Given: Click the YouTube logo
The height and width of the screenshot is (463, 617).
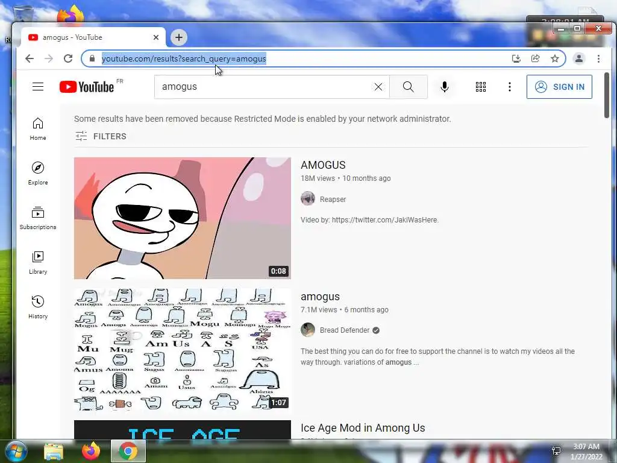Looking at the screenshot, I should point(87,87).
